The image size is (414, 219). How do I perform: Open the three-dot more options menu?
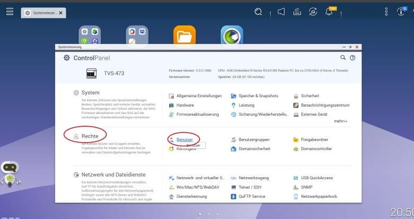click(386, 12)
